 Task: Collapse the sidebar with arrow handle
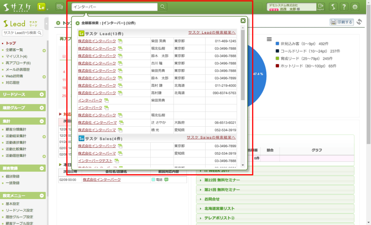click(46, 24)
